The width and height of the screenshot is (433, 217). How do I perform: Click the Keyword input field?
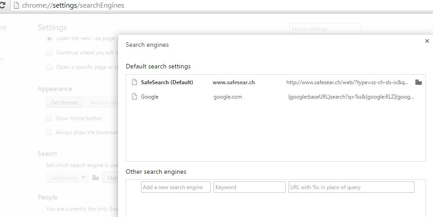click(x=249, y=187)
